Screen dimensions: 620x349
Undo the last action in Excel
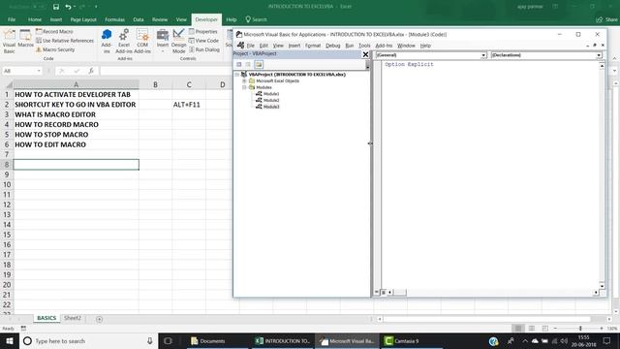click(69, 7)
